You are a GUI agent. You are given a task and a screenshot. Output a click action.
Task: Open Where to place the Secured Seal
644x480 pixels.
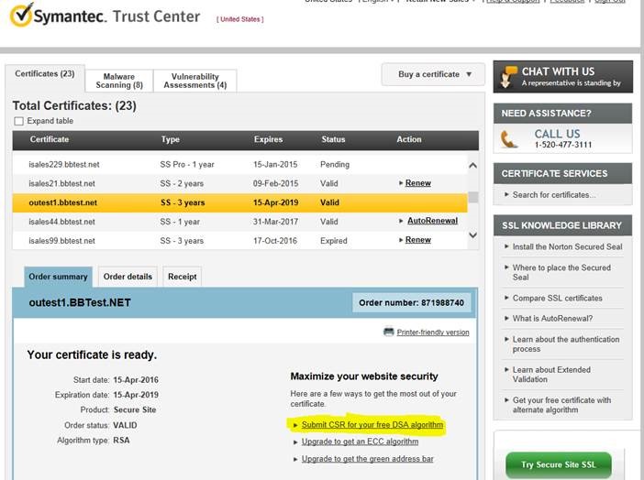tap(561, 272)
